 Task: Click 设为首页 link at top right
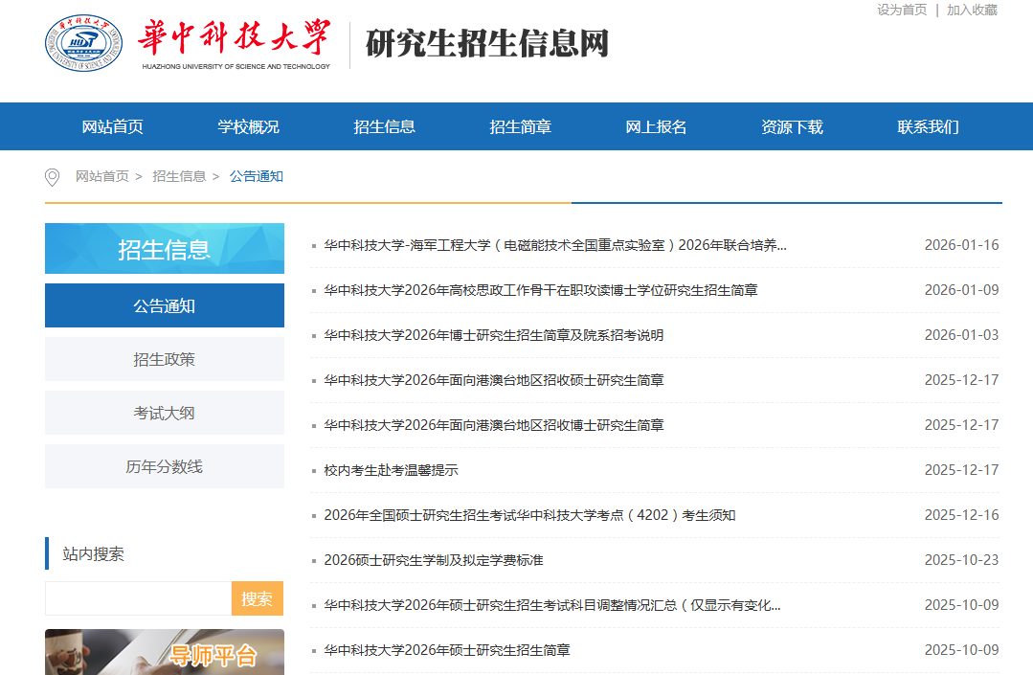click(902, 10)
